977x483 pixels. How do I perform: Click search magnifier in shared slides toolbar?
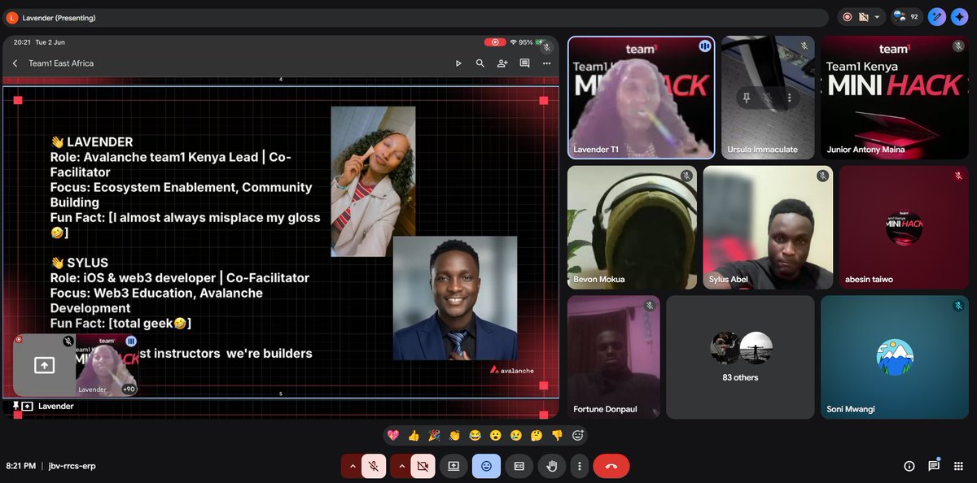tap(480, 63)
